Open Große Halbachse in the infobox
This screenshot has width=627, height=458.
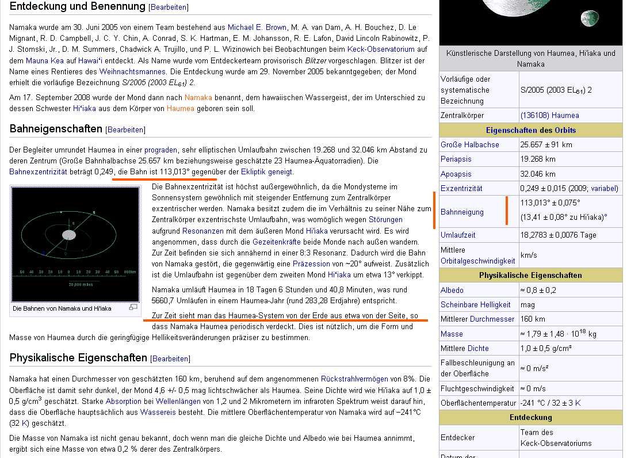click(469, 145)
